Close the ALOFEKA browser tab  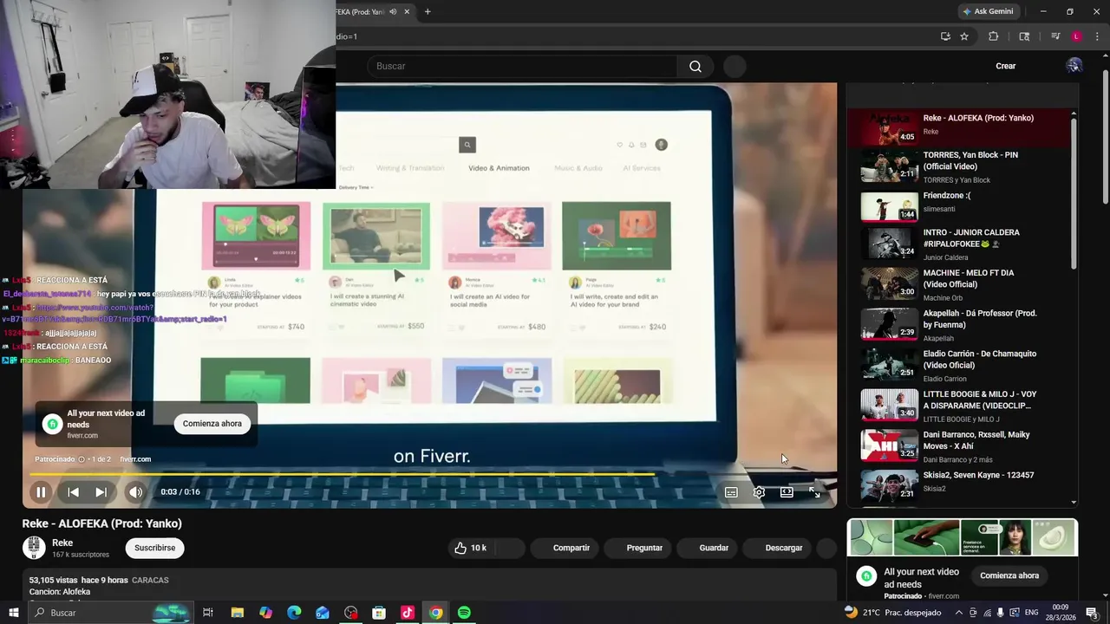click(x=407, y=11)
